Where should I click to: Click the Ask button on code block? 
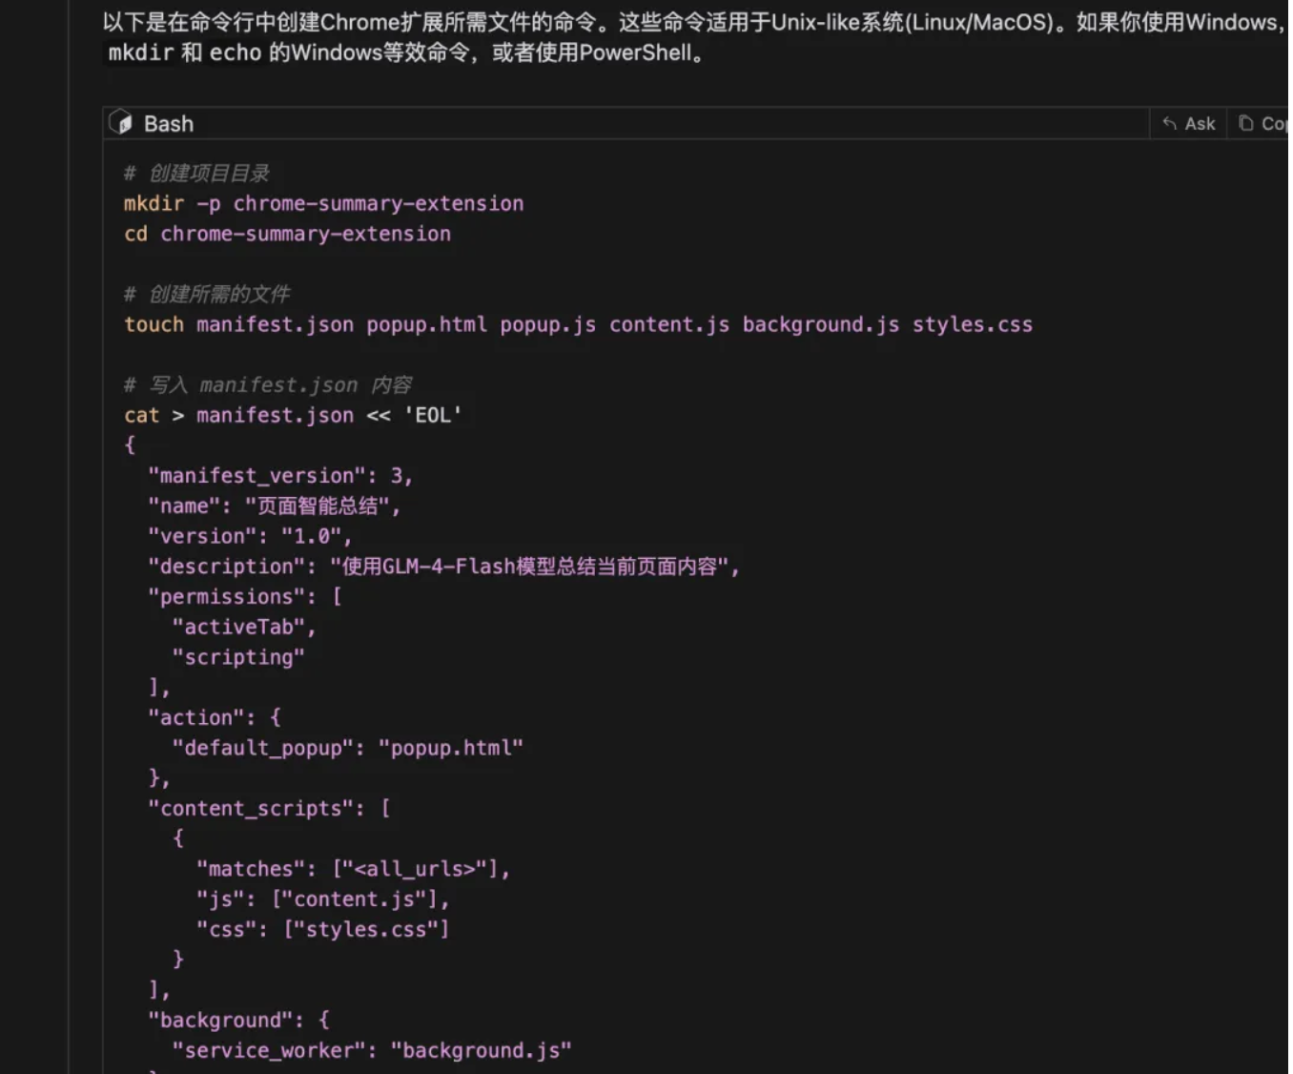point(1188,124)
